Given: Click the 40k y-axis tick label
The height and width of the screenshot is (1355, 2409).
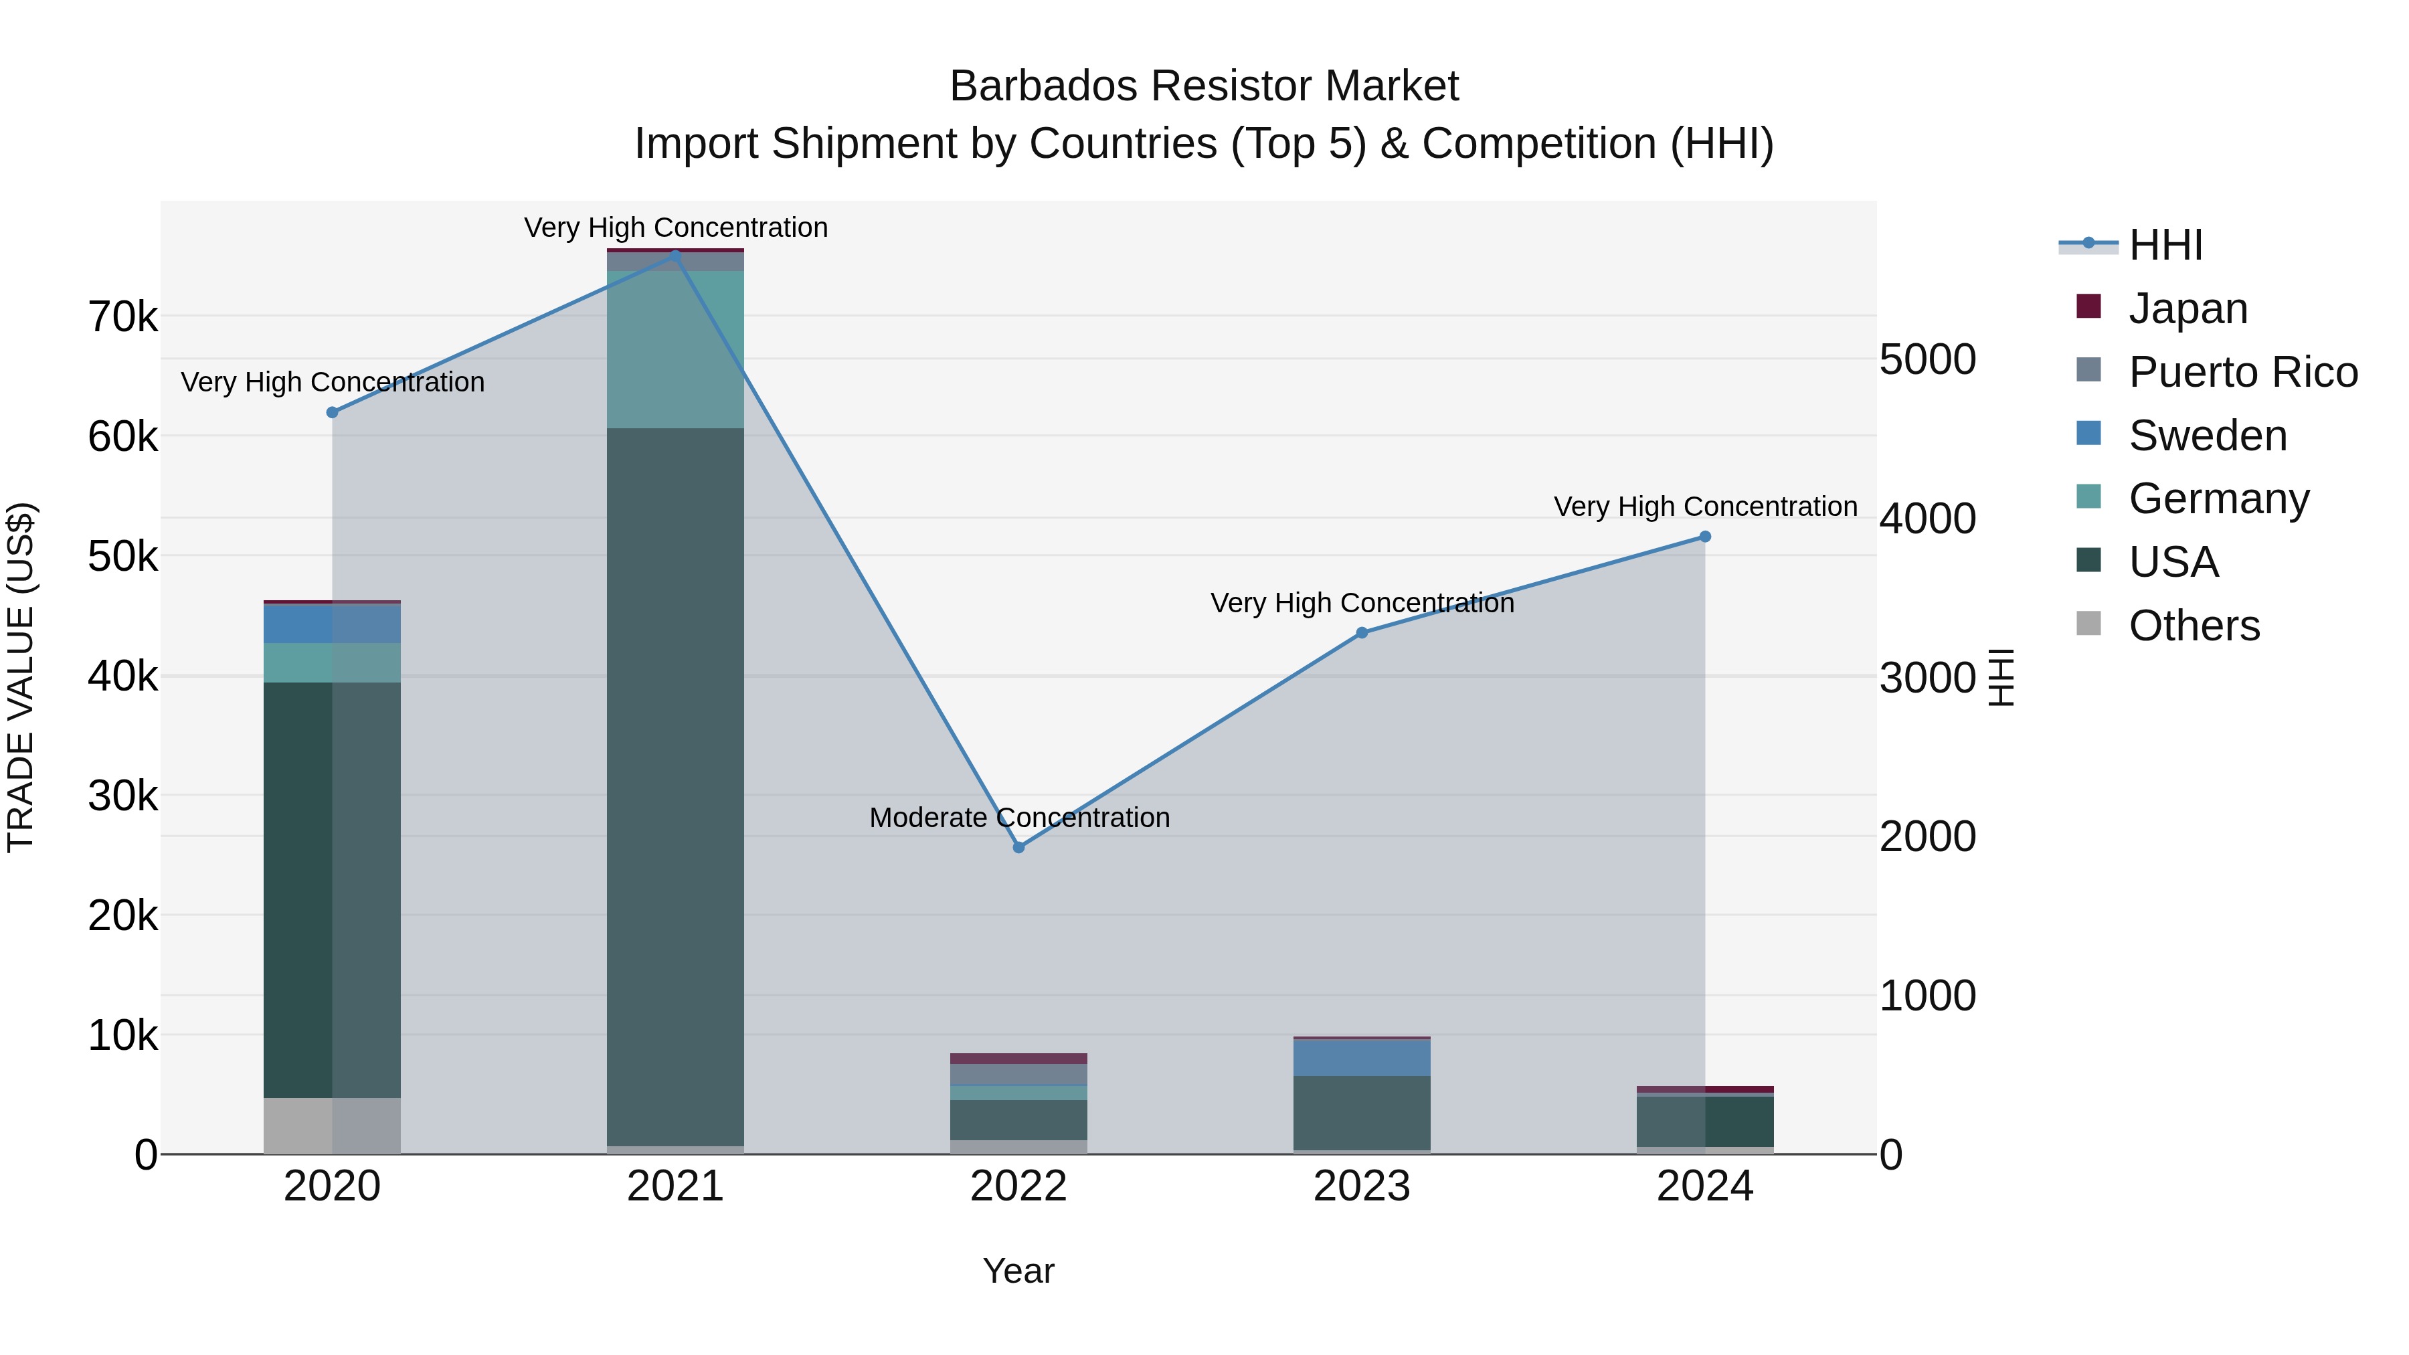Looking at the screenshot, I should click(x=122, y=675).
